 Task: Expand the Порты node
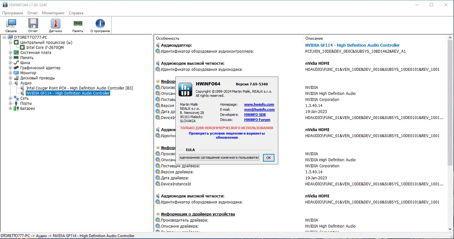(11, 103)
